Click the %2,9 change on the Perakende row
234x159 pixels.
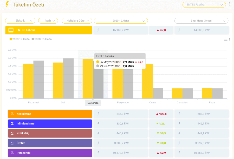click(163, 153)
